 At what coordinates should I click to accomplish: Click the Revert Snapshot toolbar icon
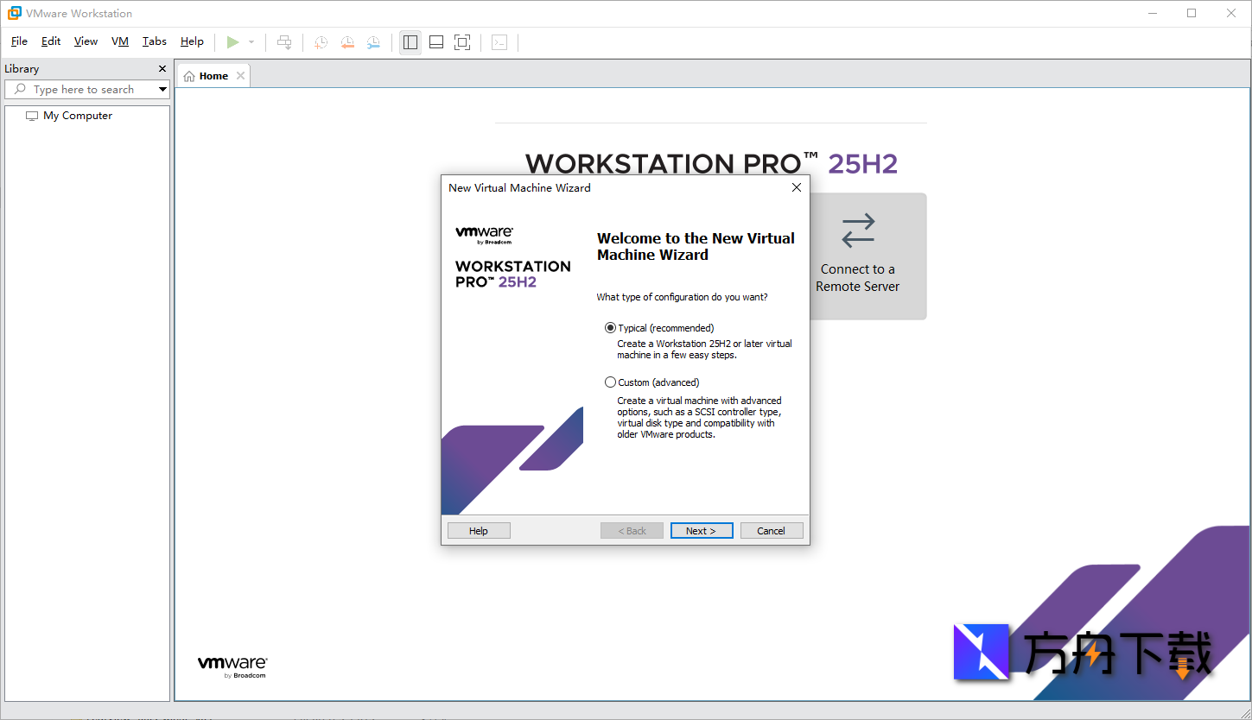[347, 41]
